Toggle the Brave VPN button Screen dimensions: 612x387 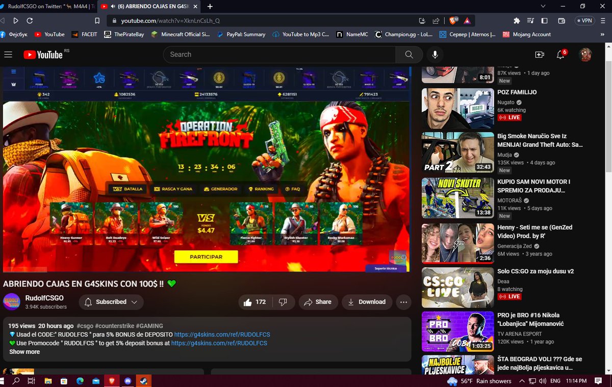pos(584,21)
